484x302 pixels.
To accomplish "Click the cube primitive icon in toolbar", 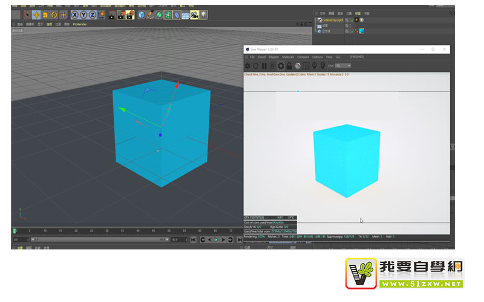I will [x=141, y=14].
